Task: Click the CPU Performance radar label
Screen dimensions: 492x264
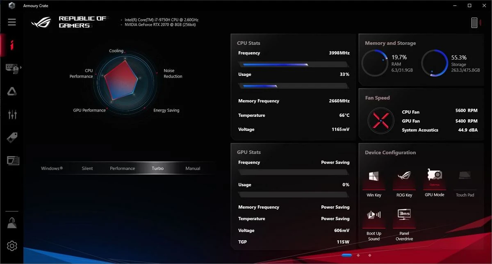Action: tap(81, 73)
